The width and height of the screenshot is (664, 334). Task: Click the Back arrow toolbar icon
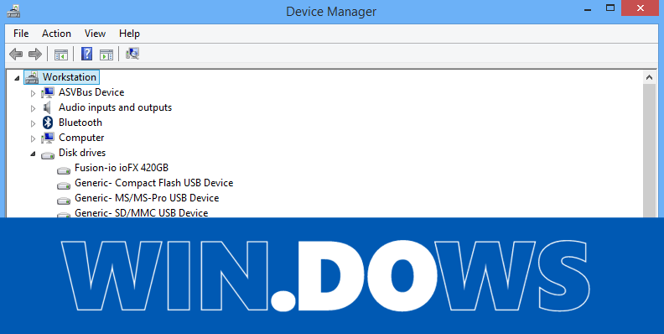click(16, 54)
